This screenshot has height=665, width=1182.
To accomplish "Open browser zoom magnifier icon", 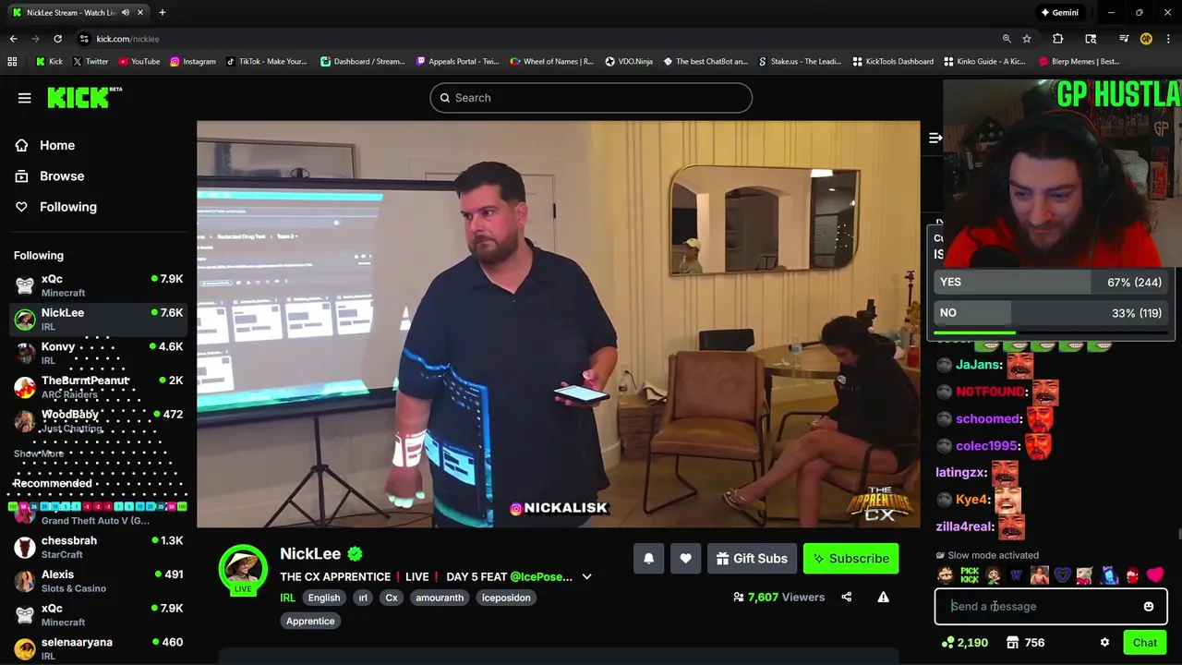I will 1007,39.
